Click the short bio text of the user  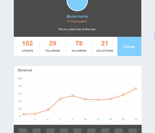tap(77, 29)
